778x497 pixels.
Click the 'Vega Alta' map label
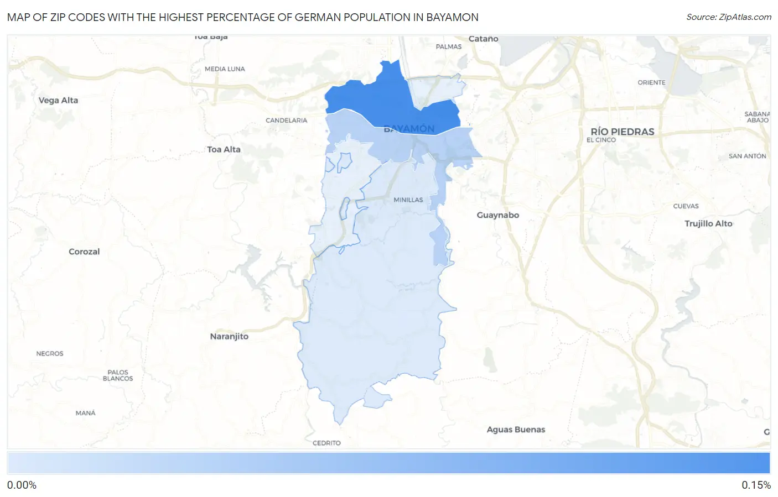(58, 100)
